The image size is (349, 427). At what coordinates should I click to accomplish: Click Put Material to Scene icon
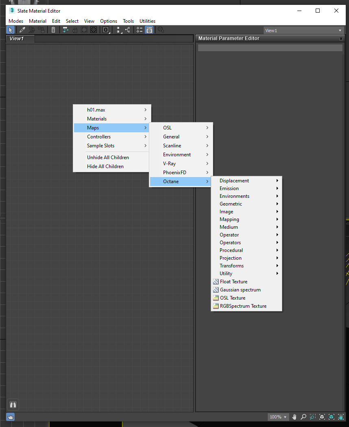pos(32,30)
